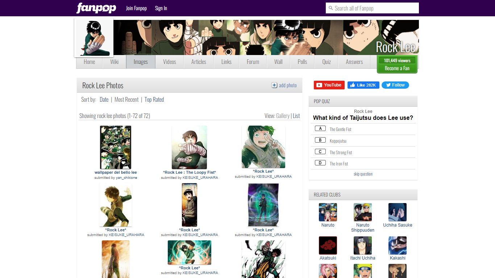The width and height of the screenshot is (495, 278).
Task: Switch to Gallery view
Action: 283,116
